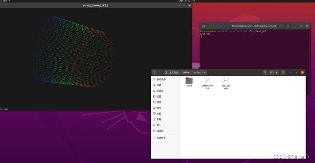Viewport: 315px width, 163px height.
Task: Open 文档 documents in the sidebar
Action: coord(165,114)
